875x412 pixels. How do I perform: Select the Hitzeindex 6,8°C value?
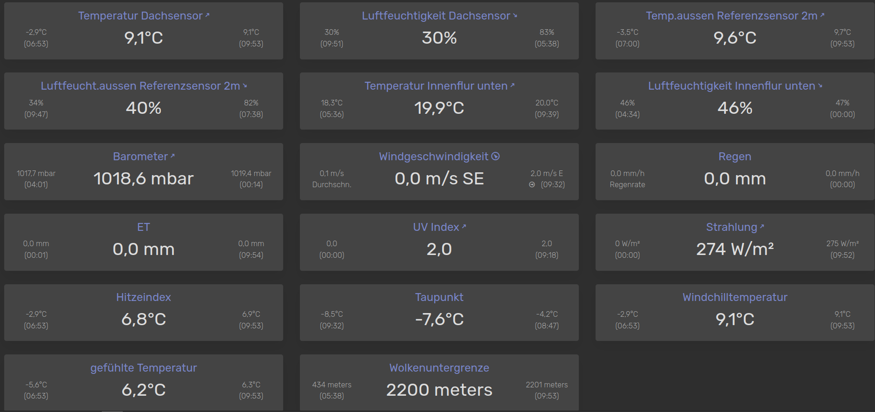[x=144, y=319]
